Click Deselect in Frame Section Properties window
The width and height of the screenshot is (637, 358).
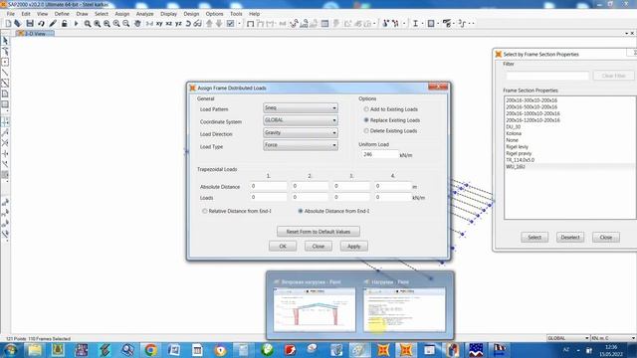click(570, 237)
